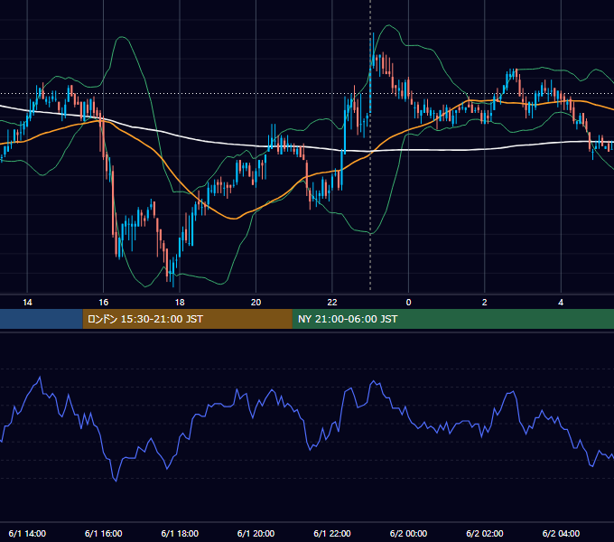Screen dimensions: 614x542
Task: Click the 6/2 04:00 date label
Action: [561, 533]
